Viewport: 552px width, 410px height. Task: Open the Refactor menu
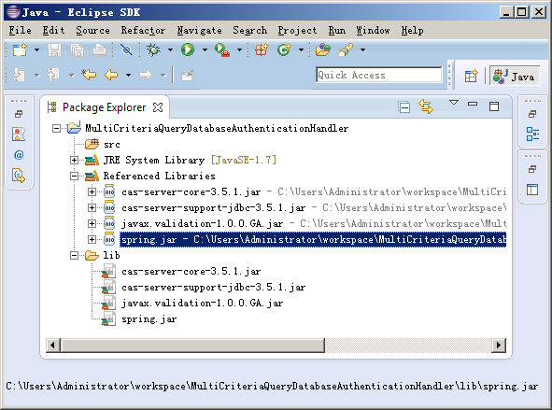(143, 31)
